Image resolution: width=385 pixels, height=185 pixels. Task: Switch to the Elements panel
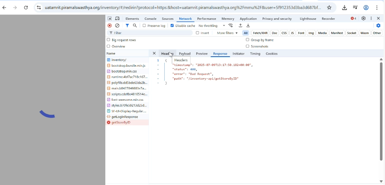[132, 19]
